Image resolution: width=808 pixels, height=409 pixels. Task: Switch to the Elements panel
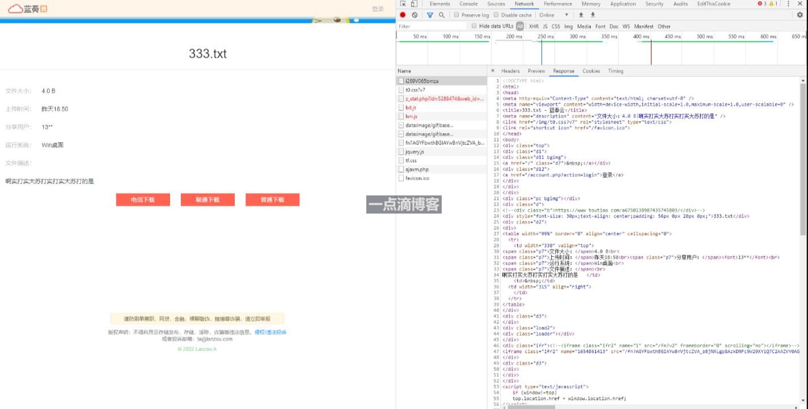440,3
